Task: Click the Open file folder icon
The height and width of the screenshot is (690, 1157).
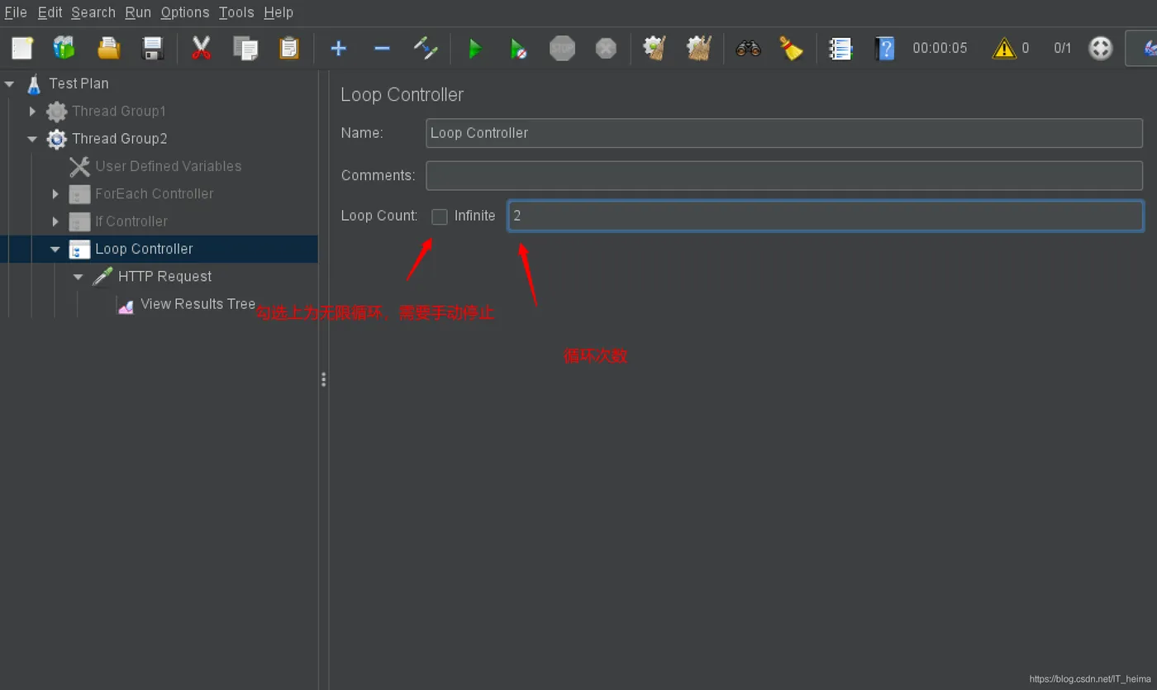Action: (x=108, y=48)
